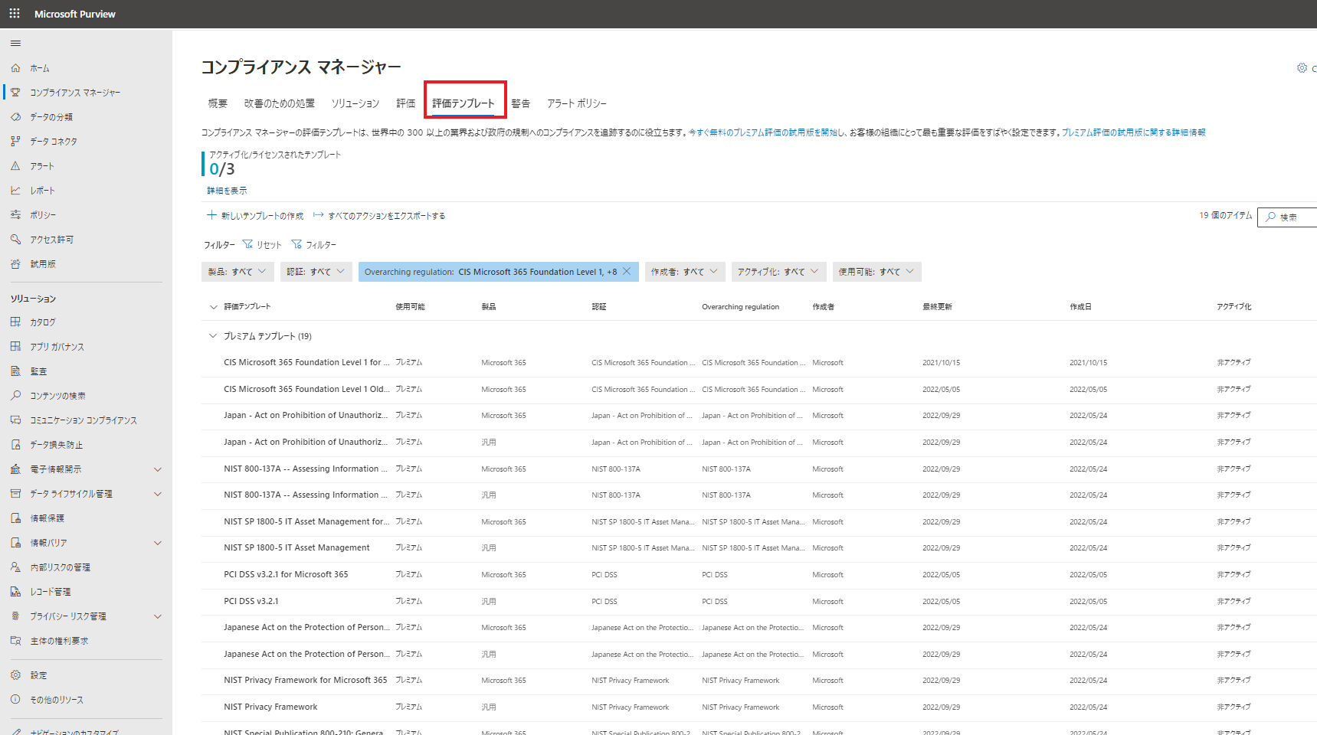Click the top-right settings gear icon
Viewport: 1317px width, 735px height.
coord(1302,68)
